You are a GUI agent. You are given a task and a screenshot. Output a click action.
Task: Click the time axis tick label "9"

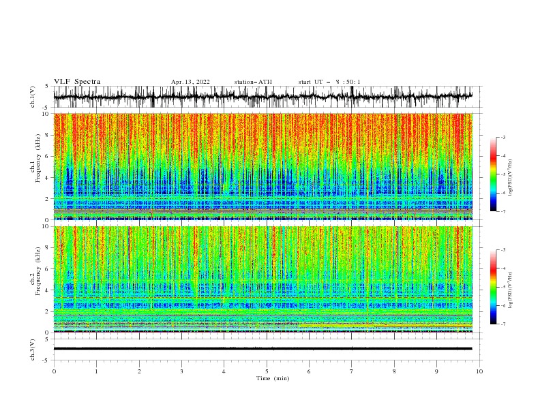pyautogui.click(x=436, y=371)
